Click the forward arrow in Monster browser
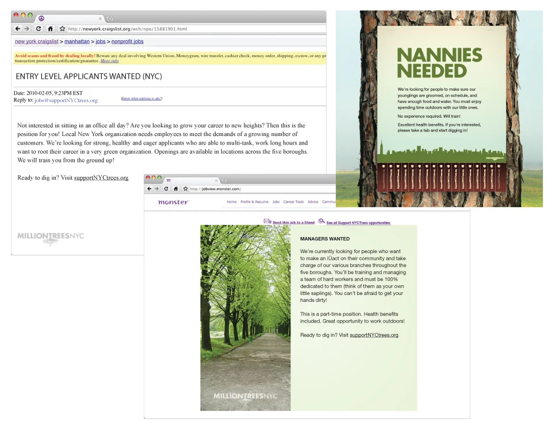This screenshot has height=427, width=552. pos(156,189)
